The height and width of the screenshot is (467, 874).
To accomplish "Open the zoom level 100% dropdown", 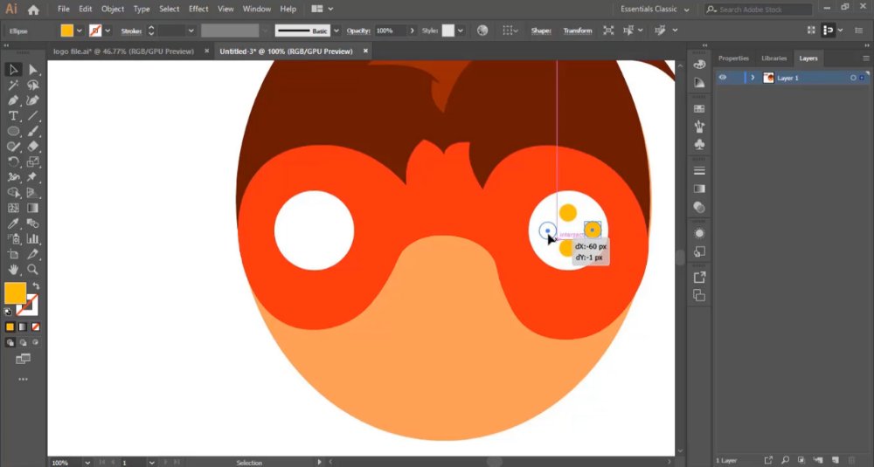I will (x=87, y=463).
